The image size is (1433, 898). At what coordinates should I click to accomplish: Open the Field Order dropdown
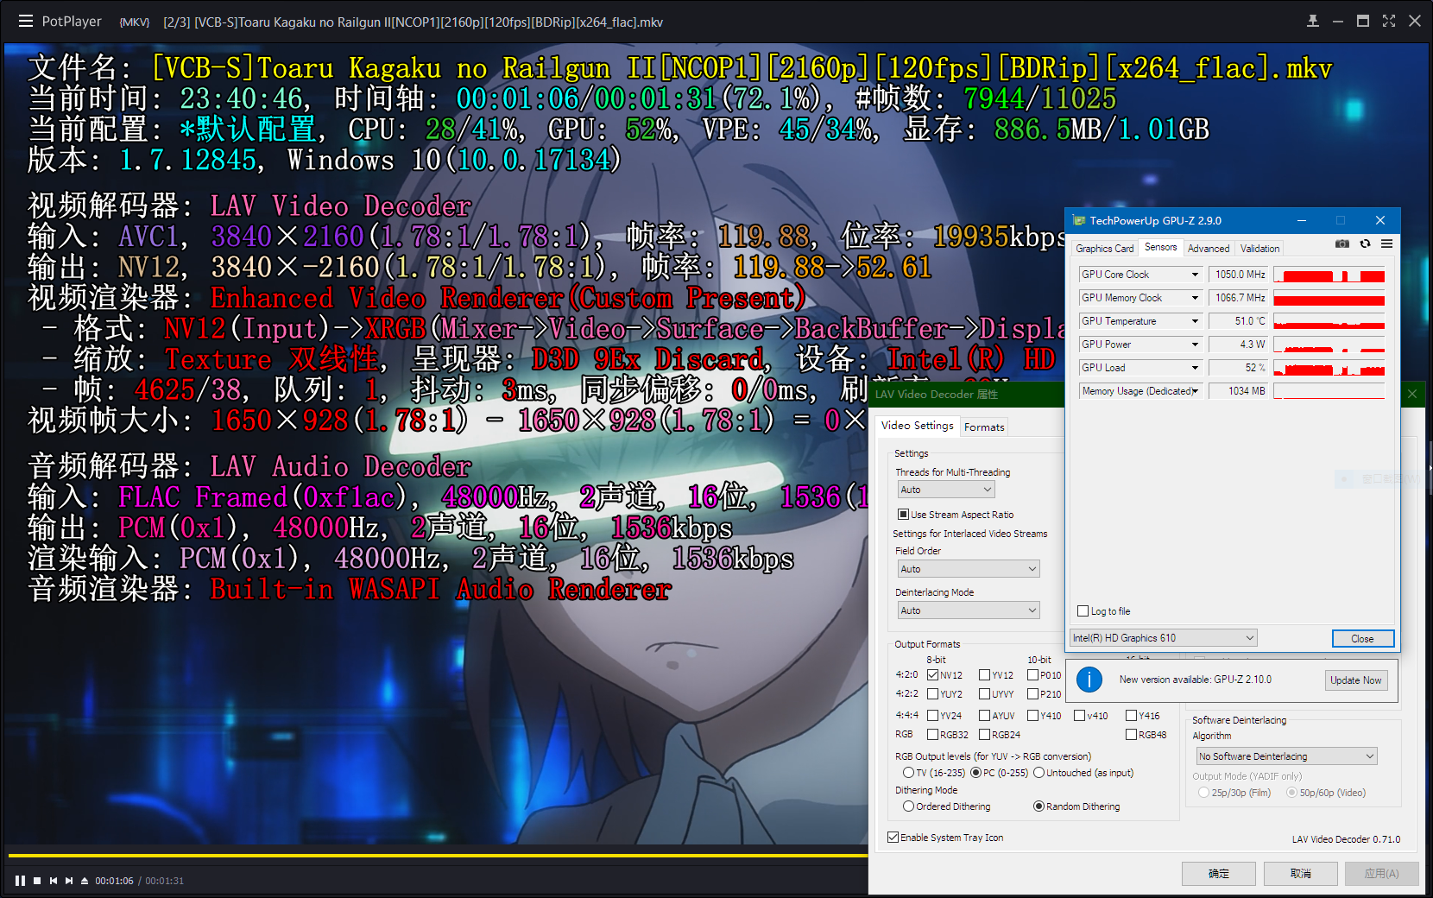pyautogui.click(x=969, y=569)
